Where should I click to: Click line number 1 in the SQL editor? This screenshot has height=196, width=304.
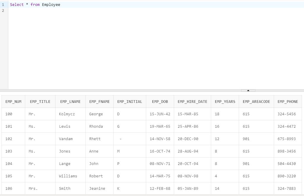tap(3, 4)
